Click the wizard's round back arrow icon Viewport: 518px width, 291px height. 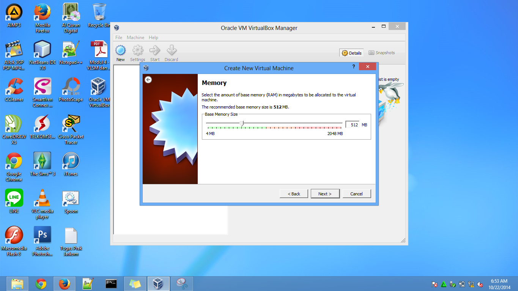[148, 80]
